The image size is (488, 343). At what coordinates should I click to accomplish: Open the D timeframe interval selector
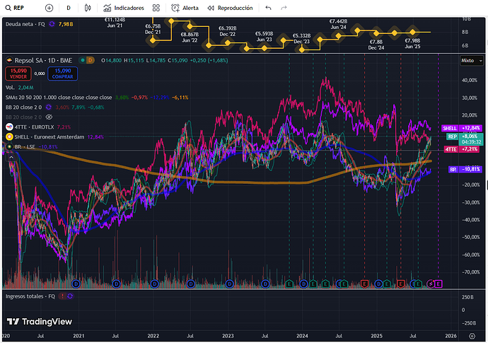(x=69, y=8)
